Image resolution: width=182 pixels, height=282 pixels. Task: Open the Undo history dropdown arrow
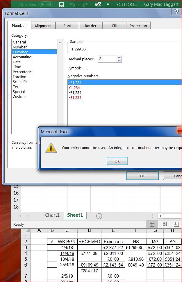pos(78,4)
